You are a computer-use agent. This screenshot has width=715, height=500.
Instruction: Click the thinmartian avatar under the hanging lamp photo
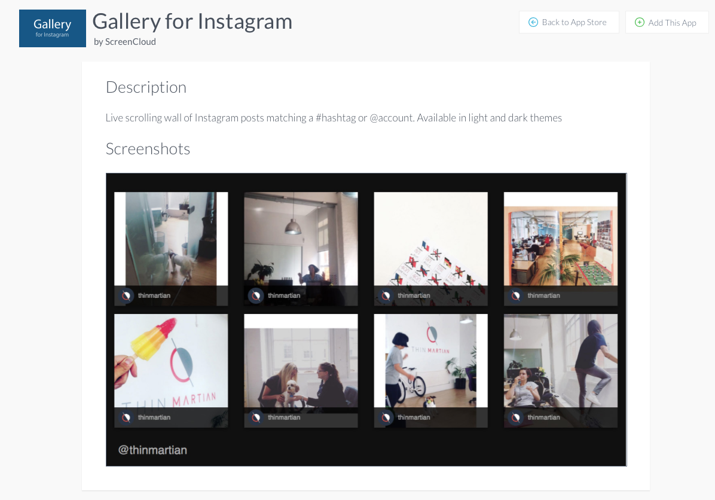pos(256,295)
